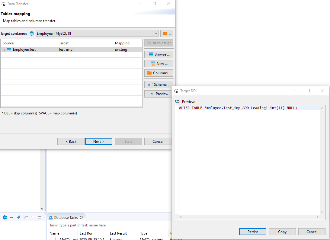
Task: Close the Database Tasks tab
Action: (x=82, y=217)
